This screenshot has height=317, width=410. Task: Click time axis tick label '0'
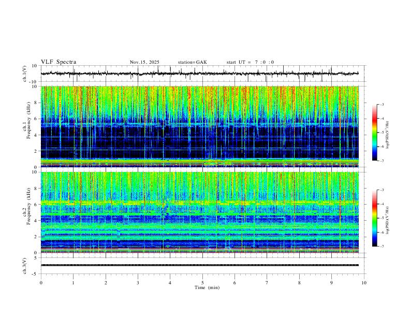[x=41, y=283]
